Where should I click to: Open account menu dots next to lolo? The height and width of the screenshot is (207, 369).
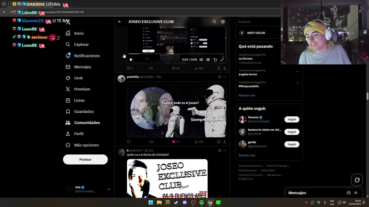[x=109, y=189]
